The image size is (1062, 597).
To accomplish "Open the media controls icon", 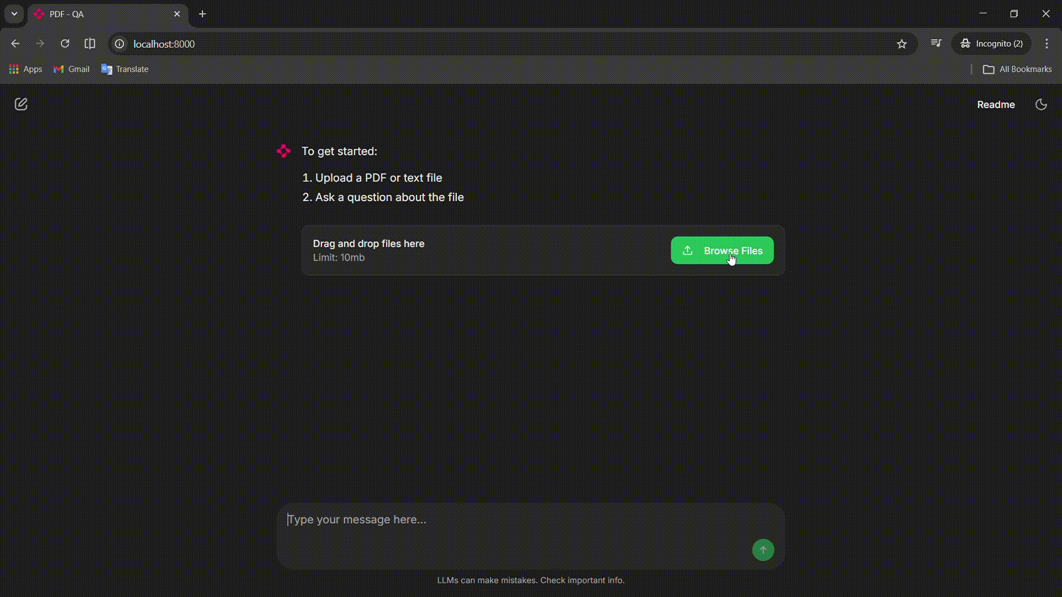I will (x=936, y=43).
